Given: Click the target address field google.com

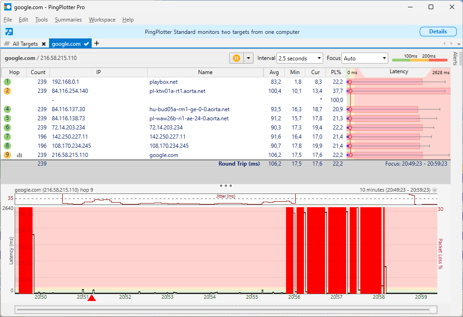Looking at the screenshot, I should (x=116, y=58).
